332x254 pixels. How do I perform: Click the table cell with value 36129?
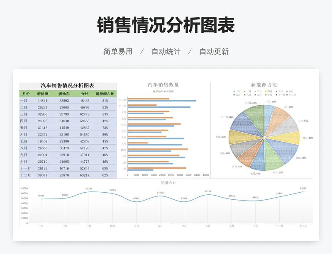(x=43, y=168)
